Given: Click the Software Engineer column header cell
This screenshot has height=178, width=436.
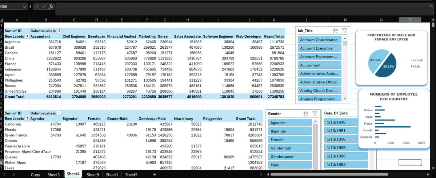Looking at the screenshot, I should click(219, 36).
